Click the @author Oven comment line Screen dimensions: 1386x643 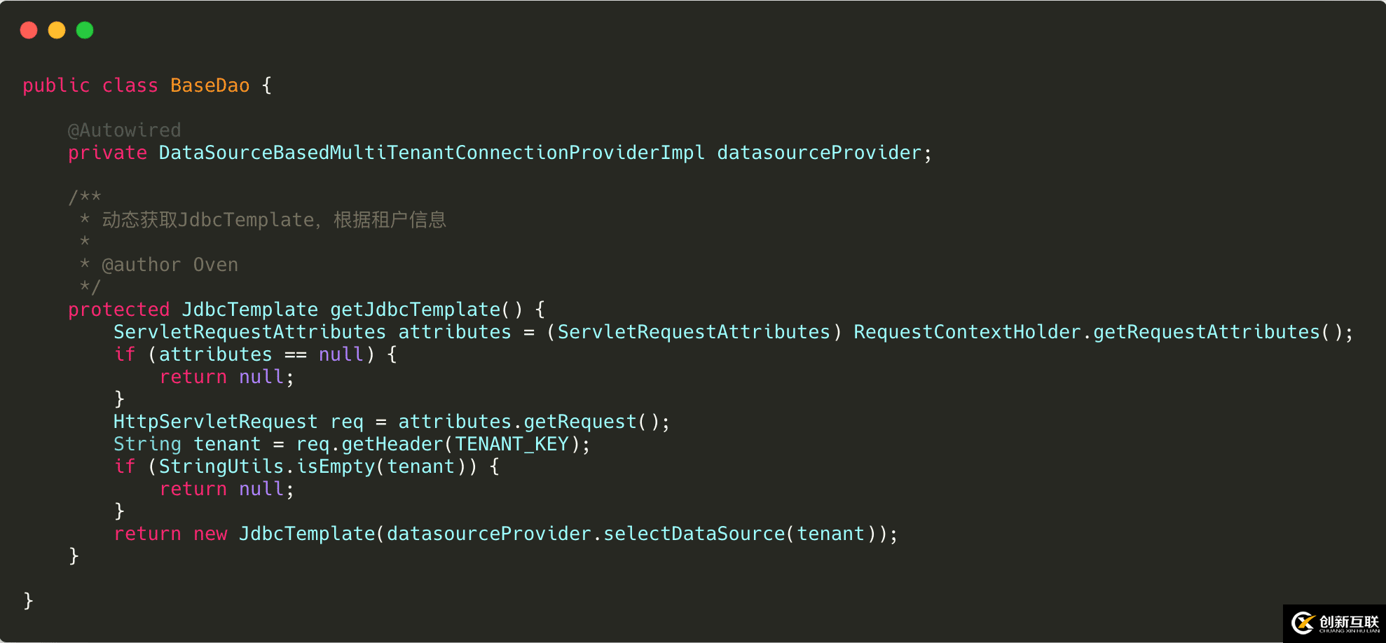170,265
